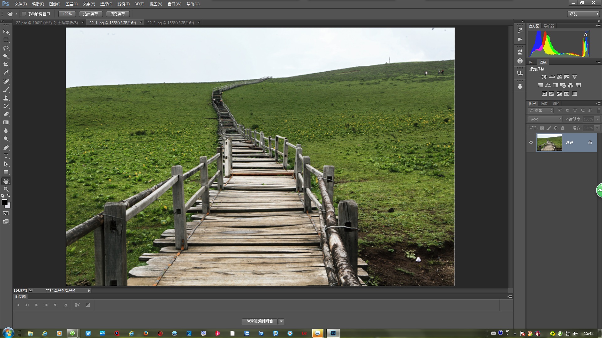Toggle the adjustment layer filter

[x=568, y=110]
